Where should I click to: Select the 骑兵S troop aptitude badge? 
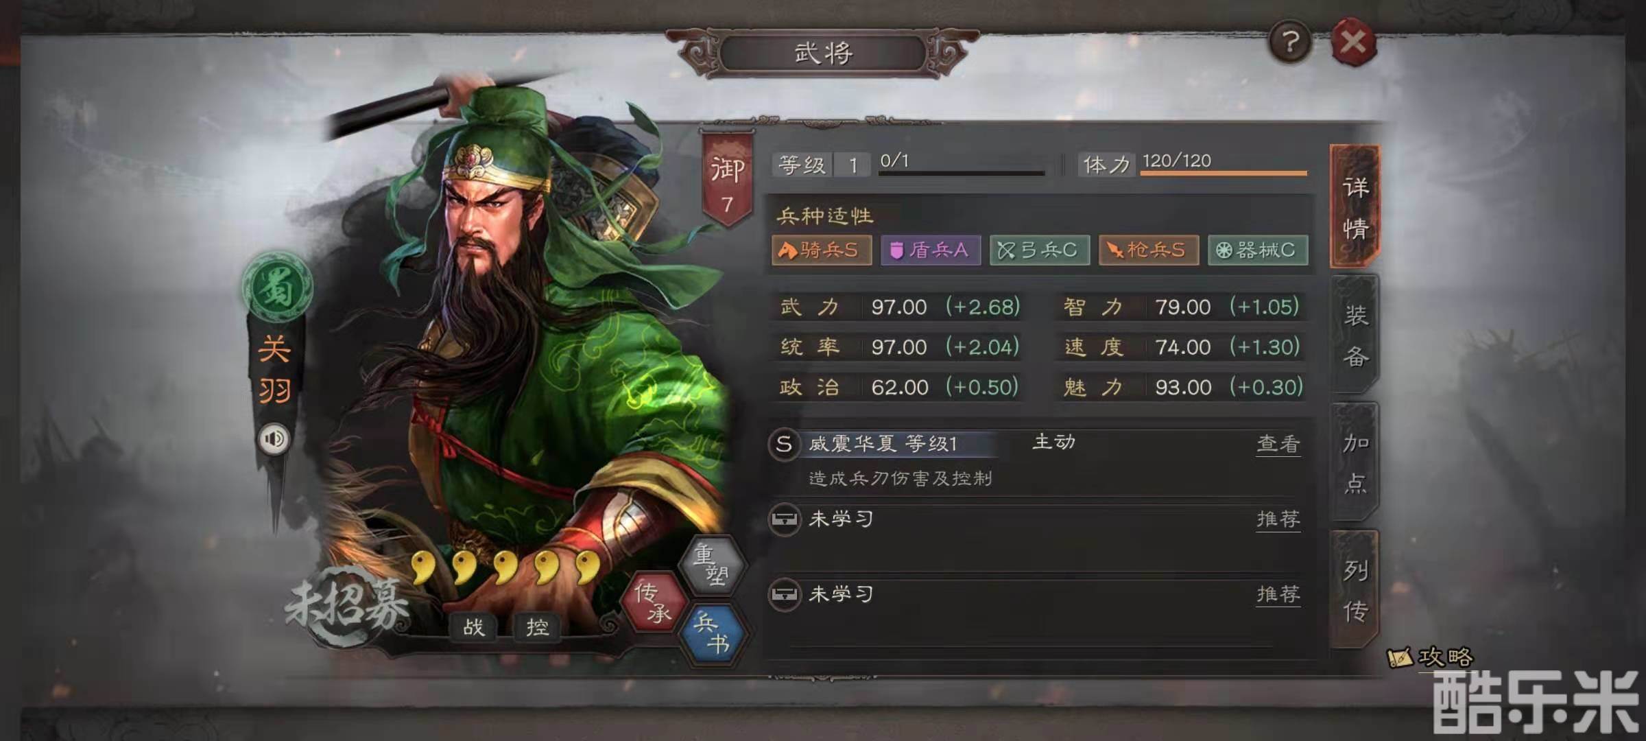tap(822, 250)
